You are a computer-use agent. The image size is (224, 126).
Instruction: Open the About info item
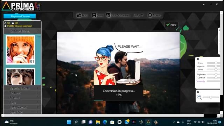tap(154, 15)
